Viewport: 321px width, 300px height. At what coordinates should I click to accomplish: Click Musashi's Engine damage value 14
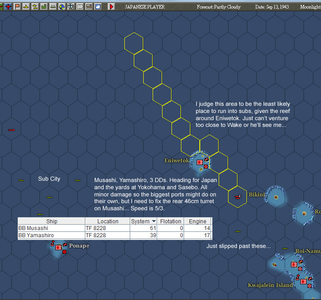pyautogui.click(x=207, y=228)
